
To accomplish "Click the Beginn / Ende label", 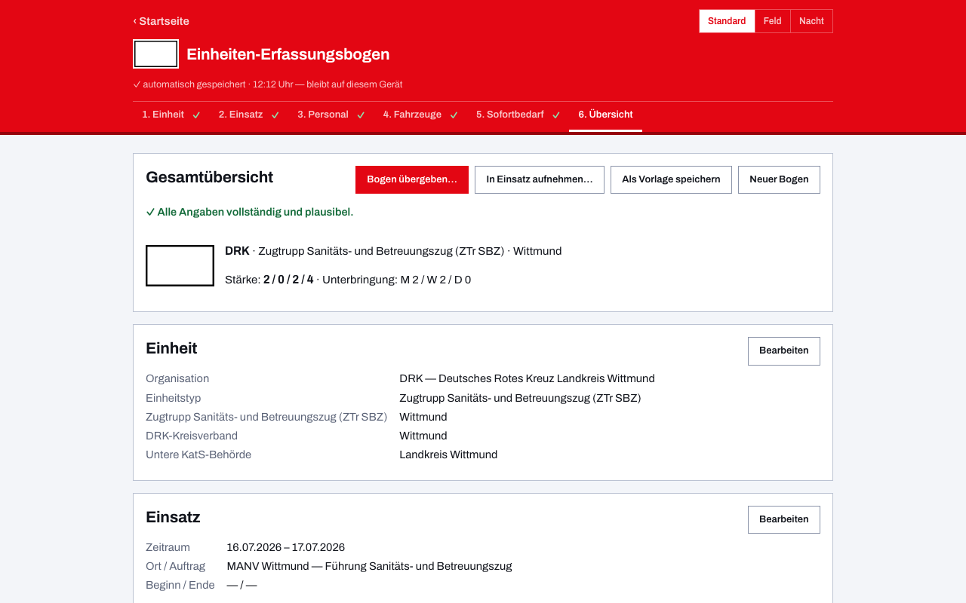I will (x=180, y=585).
